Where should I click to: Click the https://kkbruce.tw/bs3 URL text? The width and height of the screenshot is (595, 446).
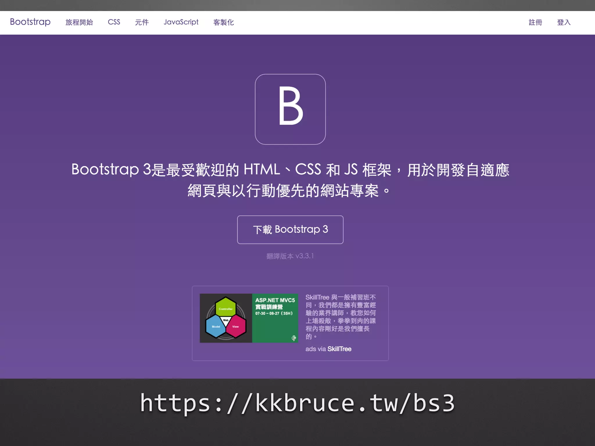pos(297,403)
